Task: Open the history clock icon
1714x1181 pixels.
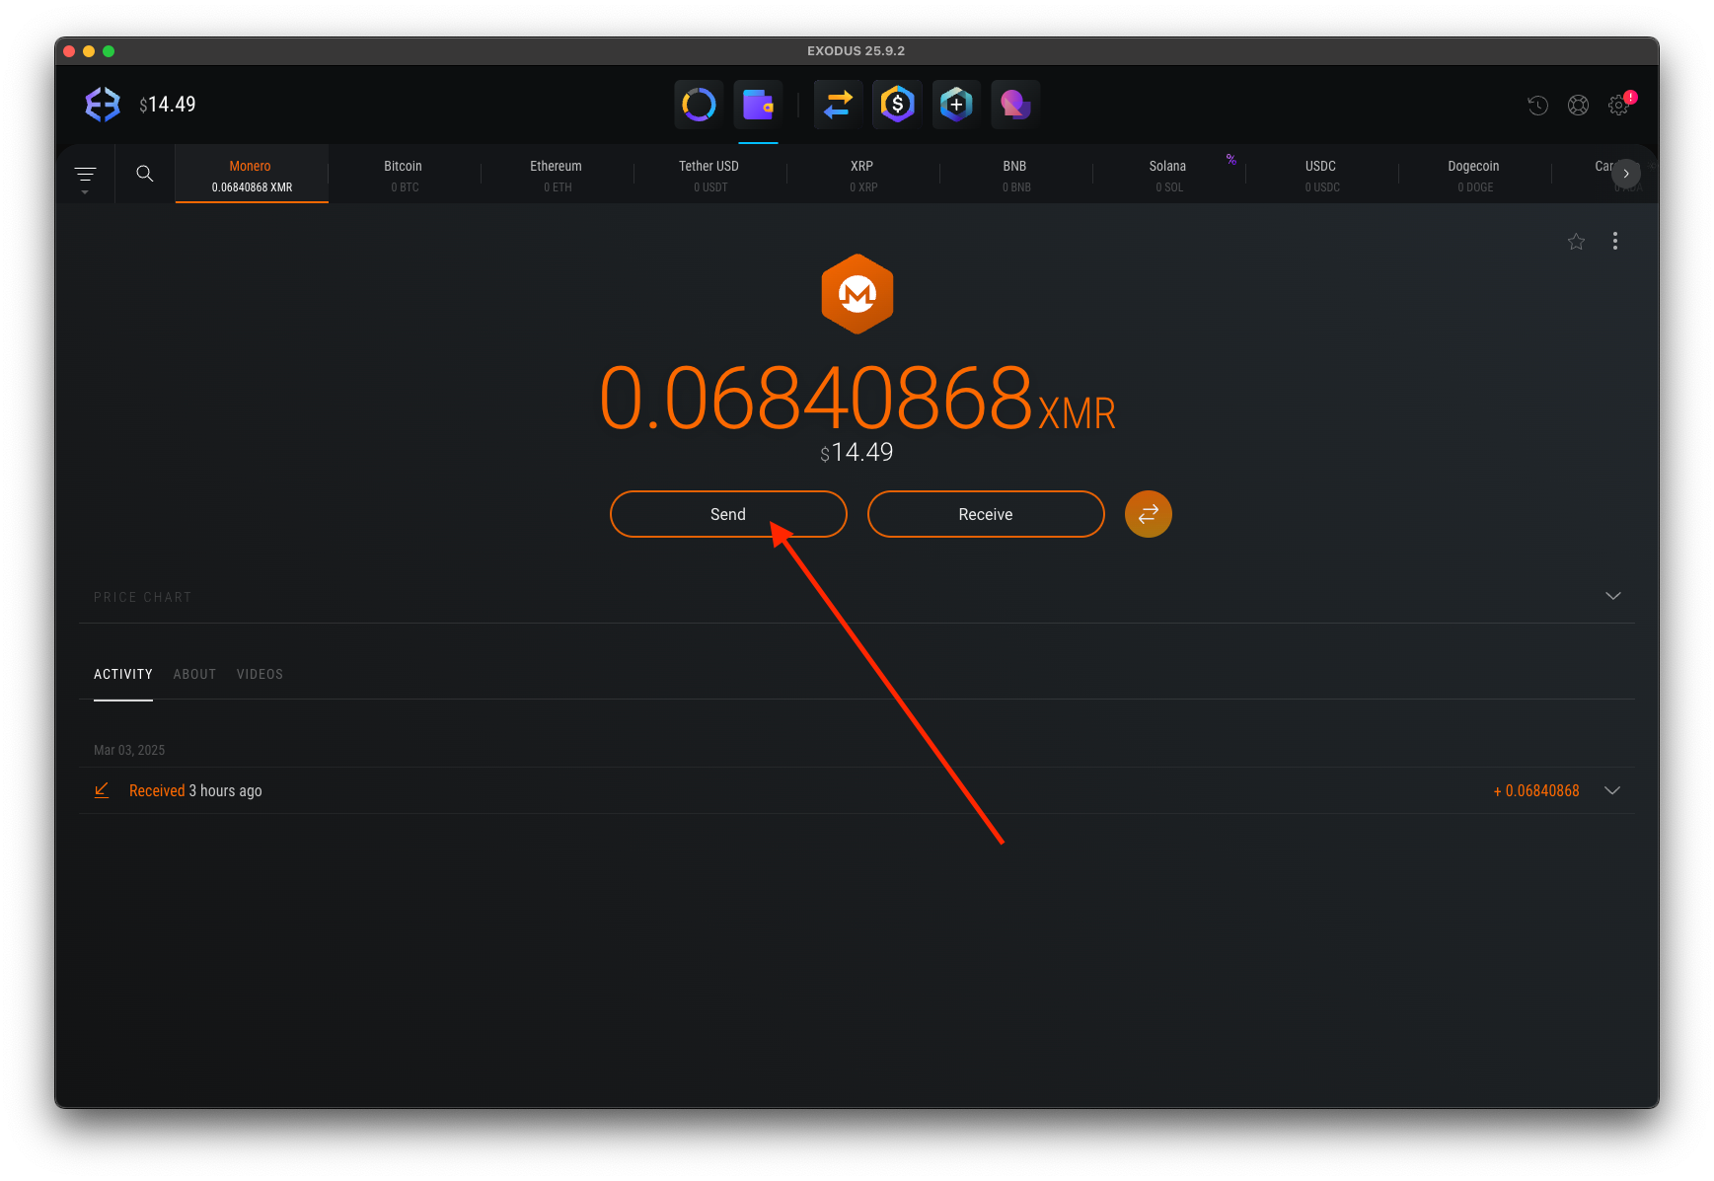Action: (x=1537, y=106)
